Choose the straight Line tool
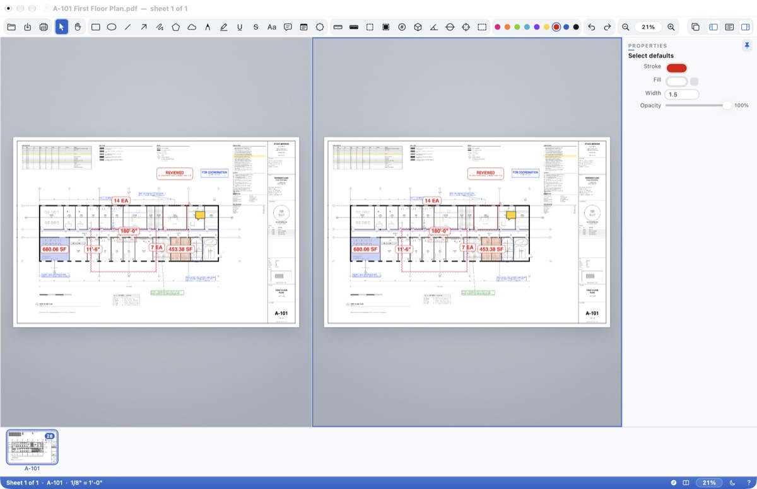The height and width of the screenshot is (489, 757). (128, 27)
